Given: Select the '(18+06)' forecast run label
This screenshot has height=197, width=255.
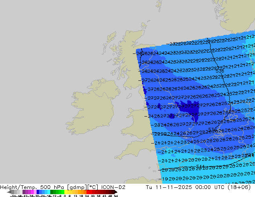Looking at the screenshot, I should (x=239, y=187).
